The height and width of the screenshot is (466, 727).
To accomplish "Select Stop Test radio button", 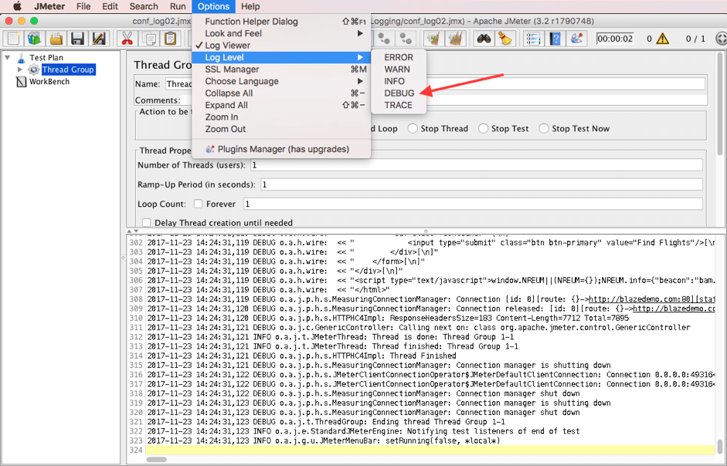I will coord(483,129).
